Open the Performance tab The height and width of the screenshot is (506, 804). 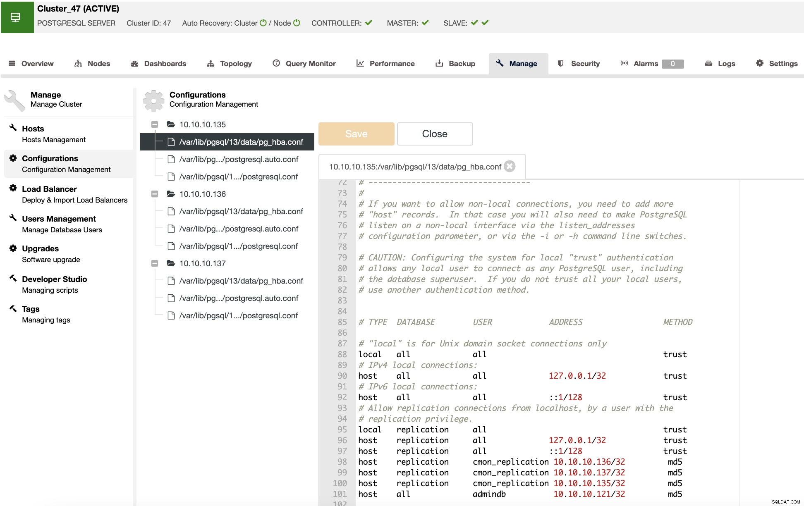[x=385, y=64]
